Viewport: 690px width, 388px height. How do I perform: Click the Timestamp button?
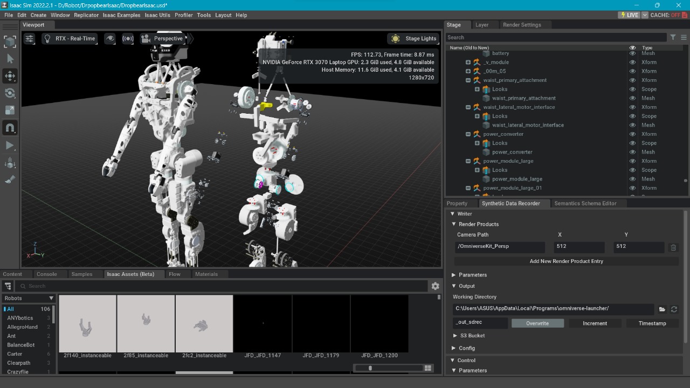click(x=652, y=323)
